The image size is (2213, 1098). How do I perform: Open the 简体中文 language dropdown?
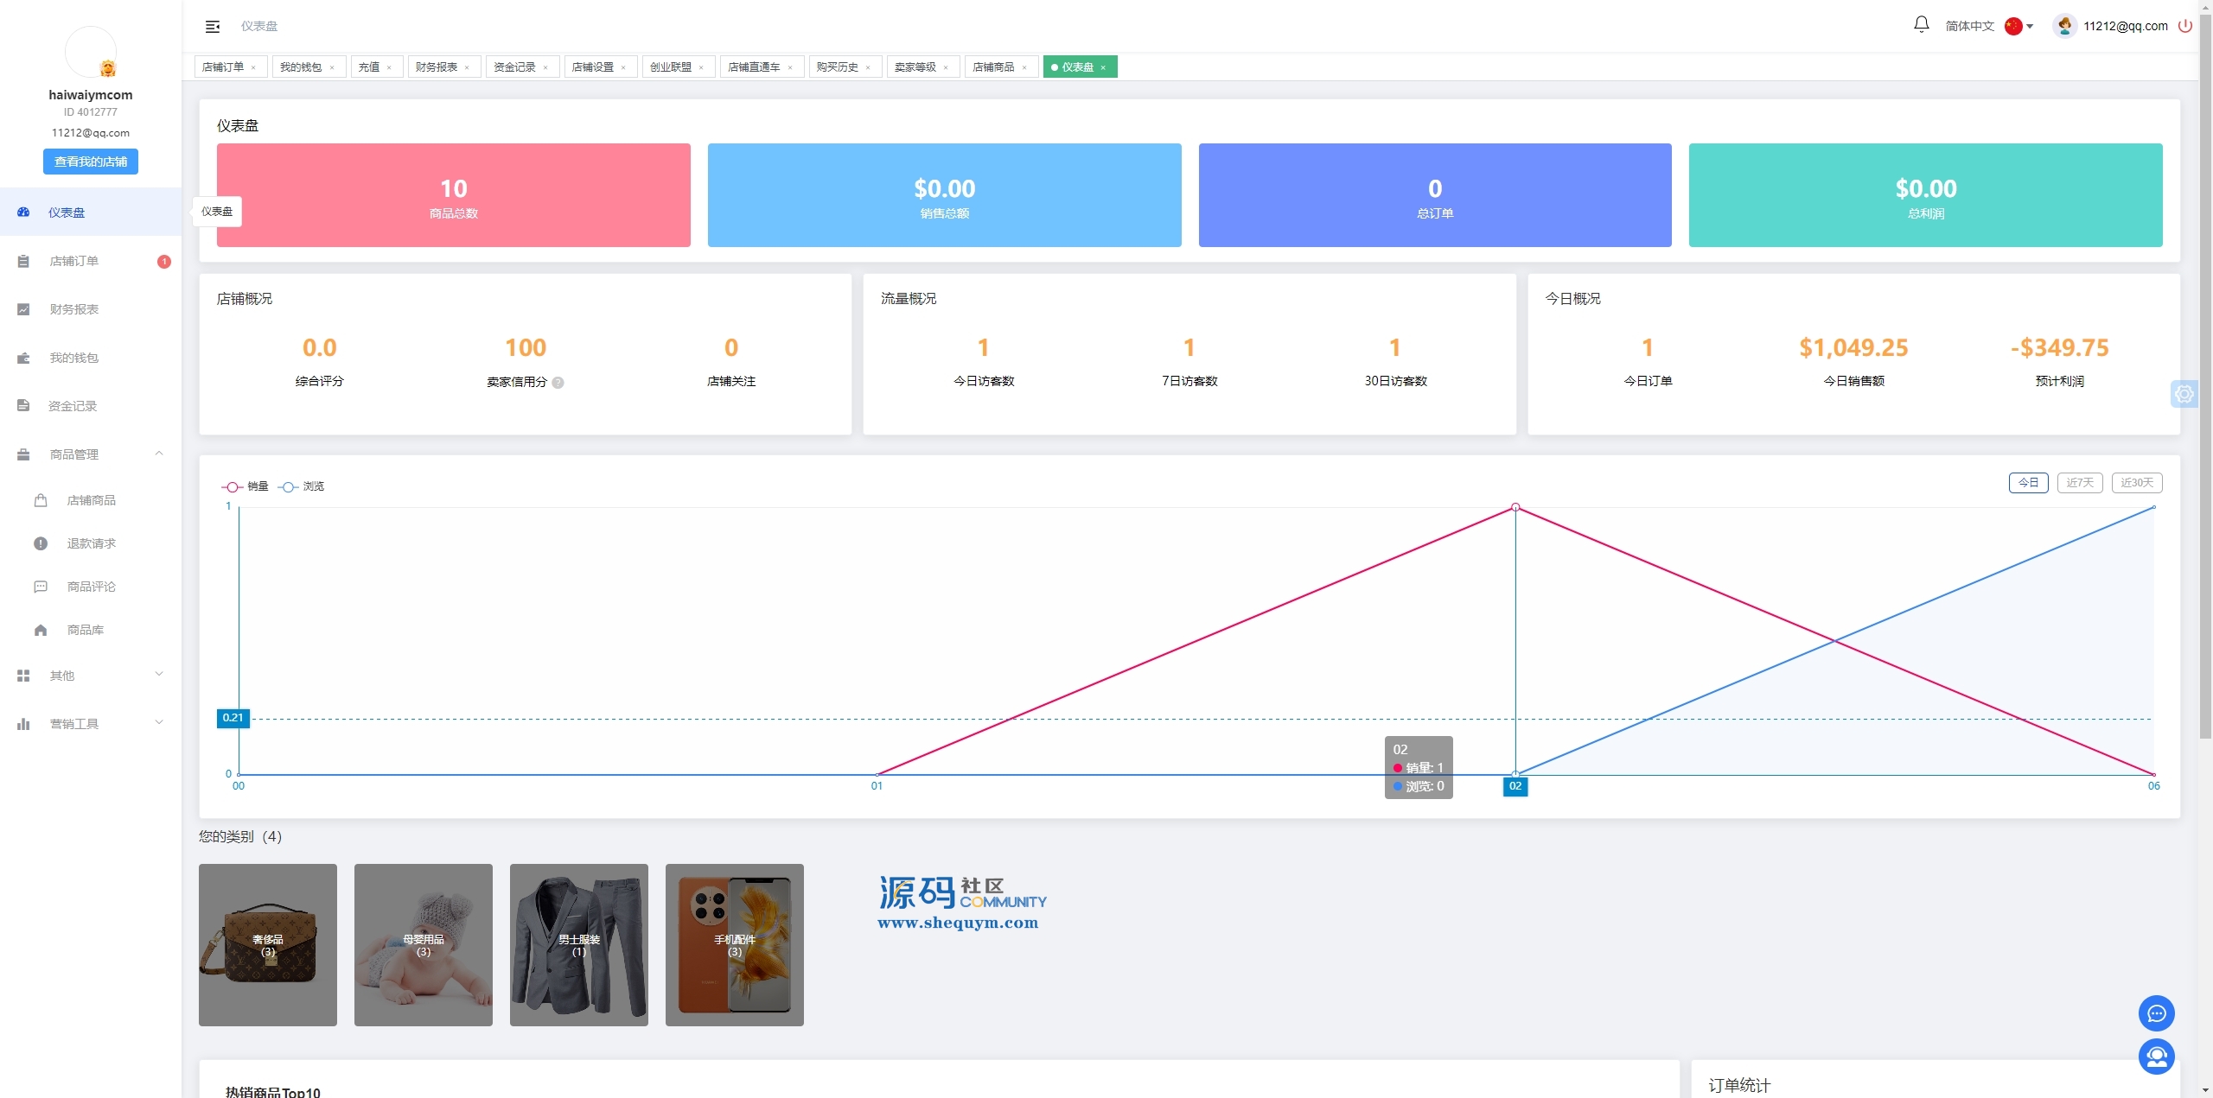point(1988,26)
